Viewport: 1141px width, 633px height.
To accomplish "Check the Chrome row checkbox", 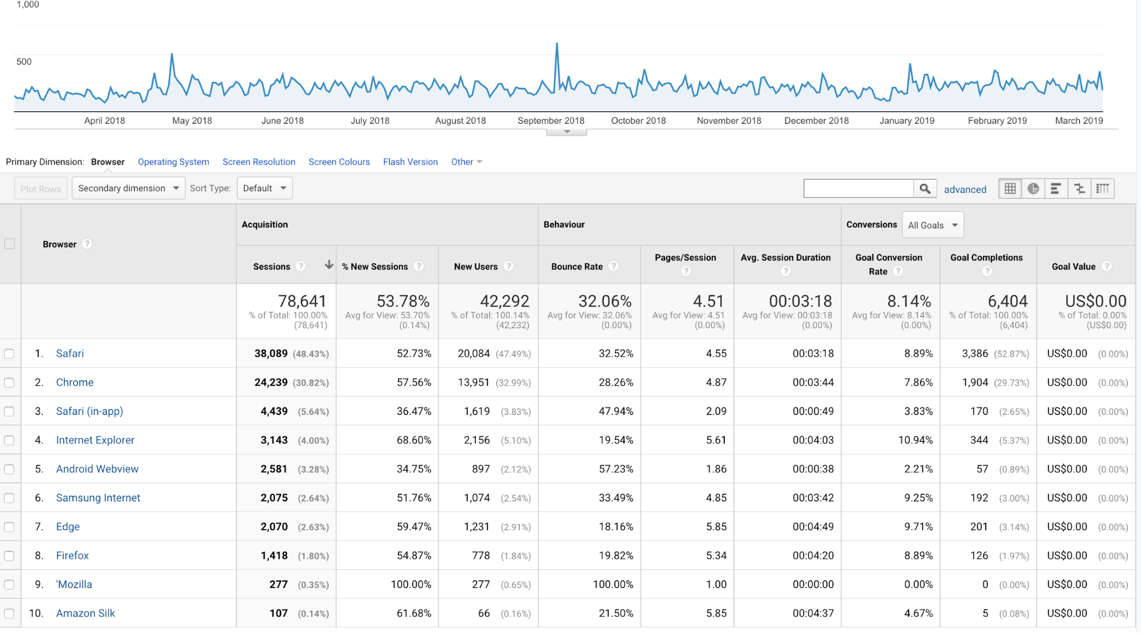I will point(9,382).
